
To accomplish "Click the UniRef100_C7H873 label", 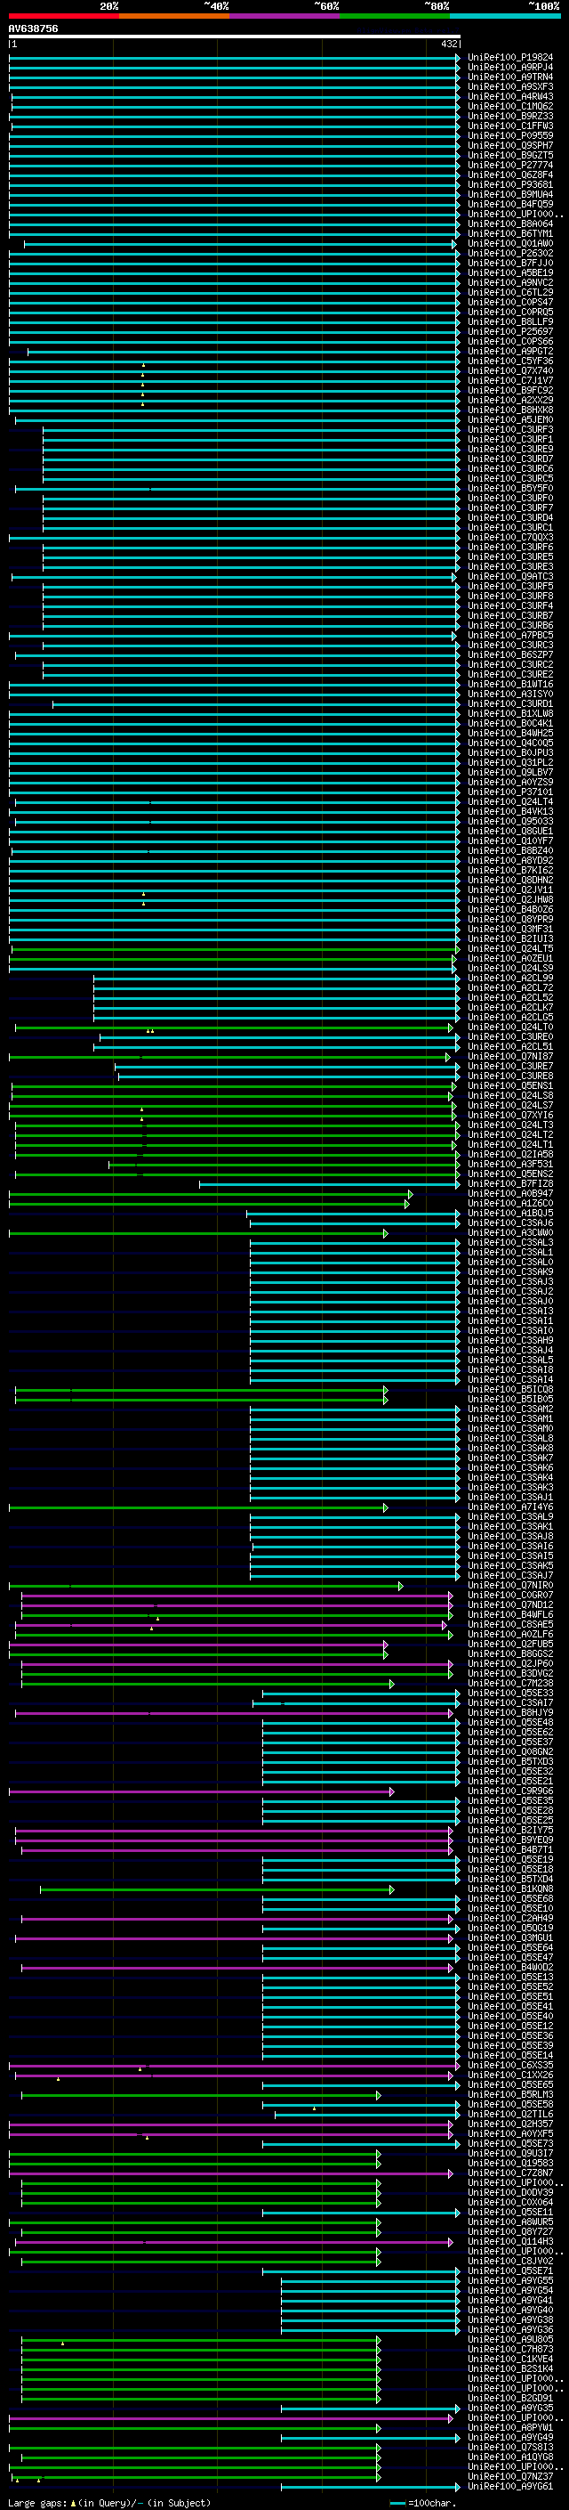I will (x=510, y=2349).
